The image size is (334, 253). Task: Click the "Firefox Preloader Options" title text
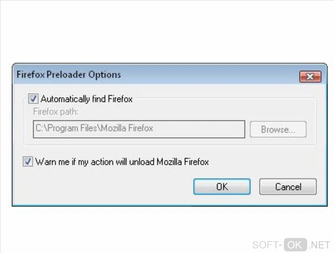tap(69, 75)
